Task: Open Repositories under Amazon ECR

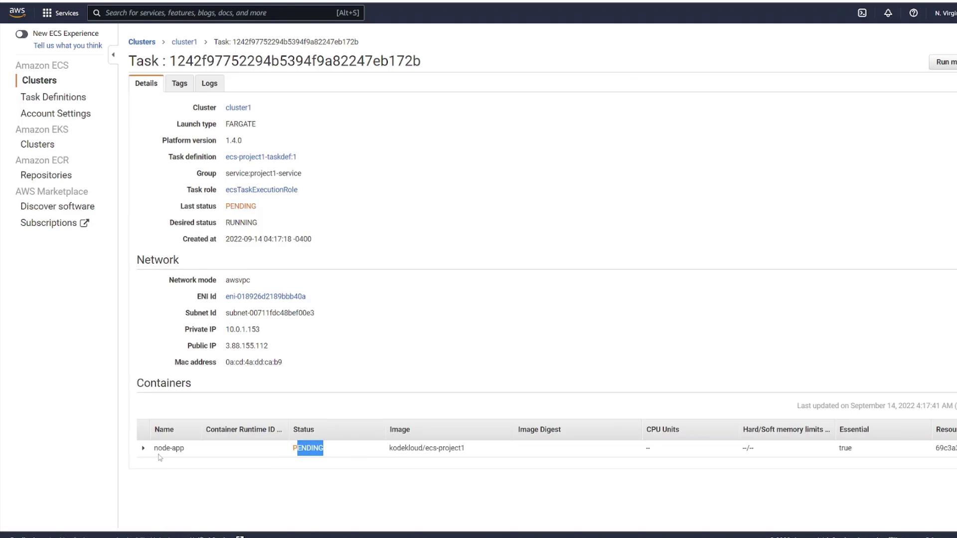Action: [46, 175]
